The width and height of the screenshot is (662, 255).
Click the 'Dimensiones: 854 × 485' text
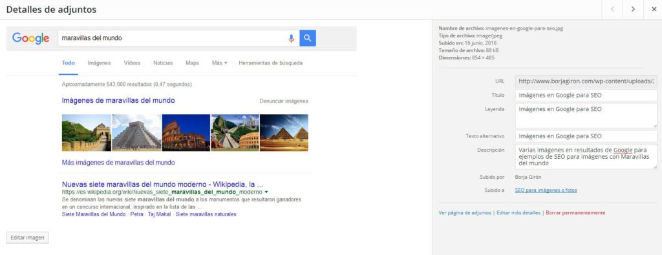click(x=466, y=57)
